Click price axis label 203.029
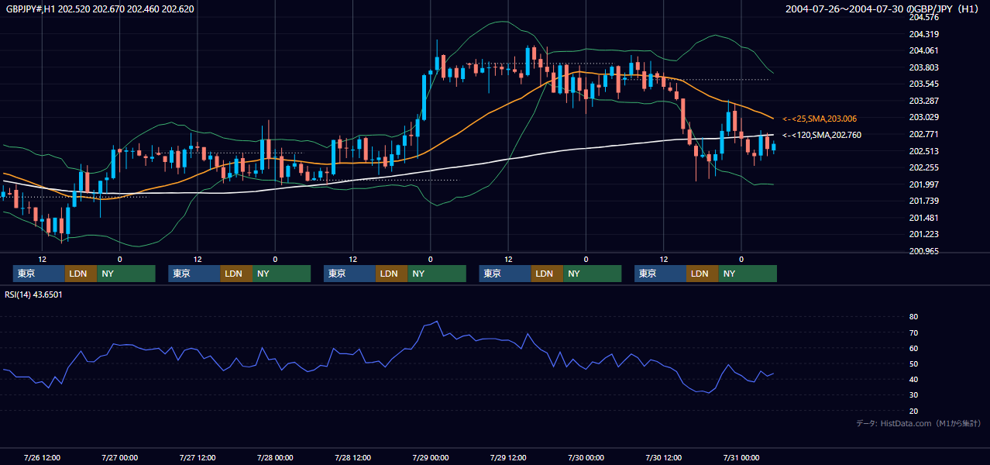 tap(923, 117)
